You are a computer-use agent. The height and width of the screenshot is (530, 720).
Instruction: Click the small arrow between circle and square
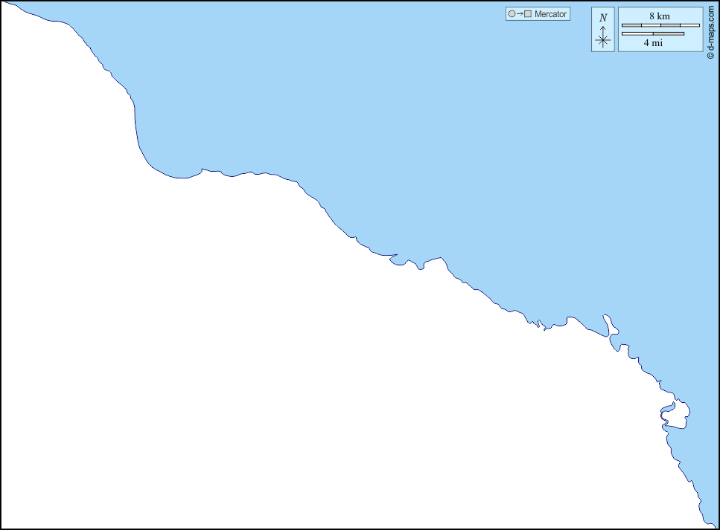[520, 14]
